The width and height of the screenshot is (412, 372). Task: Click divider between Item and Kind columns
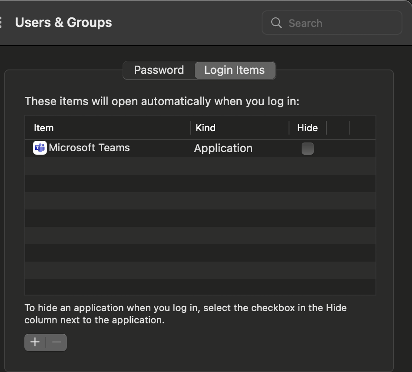[x=191, y=128]
